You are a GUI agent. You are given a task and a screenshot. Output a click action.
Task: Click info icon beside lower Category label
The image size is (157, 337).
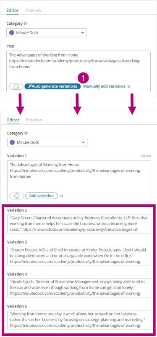click(26, 133)
